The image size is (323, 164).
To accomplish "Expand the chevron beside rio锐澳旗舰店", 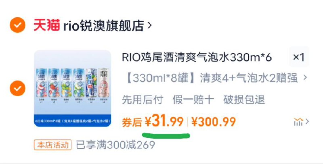I will click(149, 25).
